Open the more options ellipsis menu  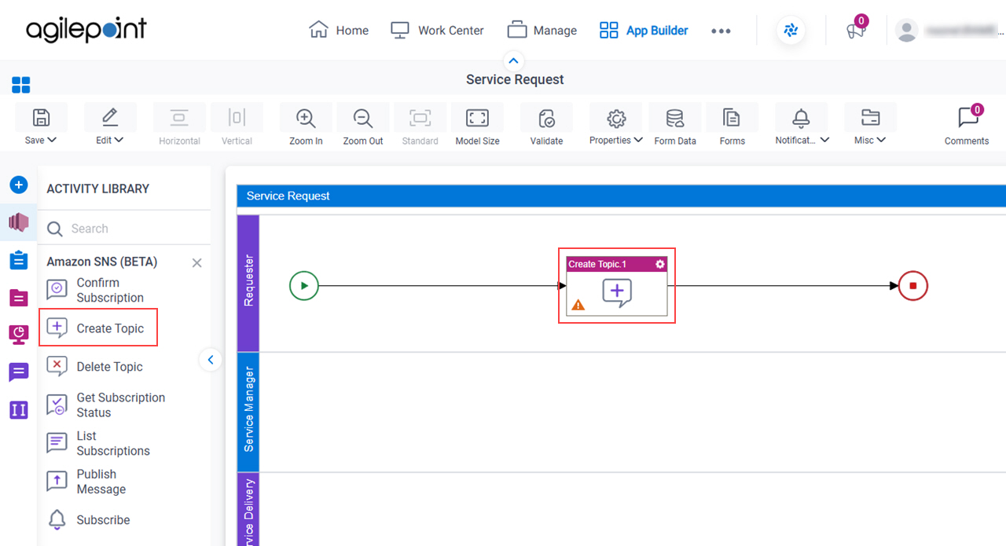coord(721,31)
